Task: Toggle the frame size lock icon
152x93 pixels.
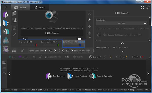Action: pos(23,51)
